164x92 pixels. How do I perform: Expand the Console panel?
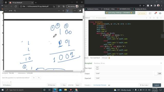(88, 85)
